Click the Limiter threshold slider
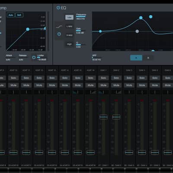Viewport: 173px width, 173px height. coord(42,58)
